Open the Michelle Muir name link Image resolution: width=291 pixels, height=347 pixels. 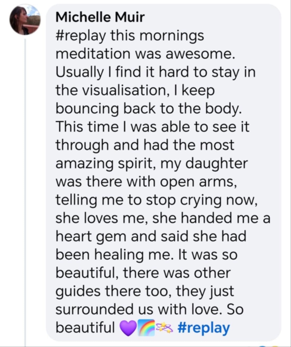click(x=100, y=17)
